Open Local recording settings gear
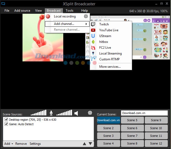 click(86, 16)
